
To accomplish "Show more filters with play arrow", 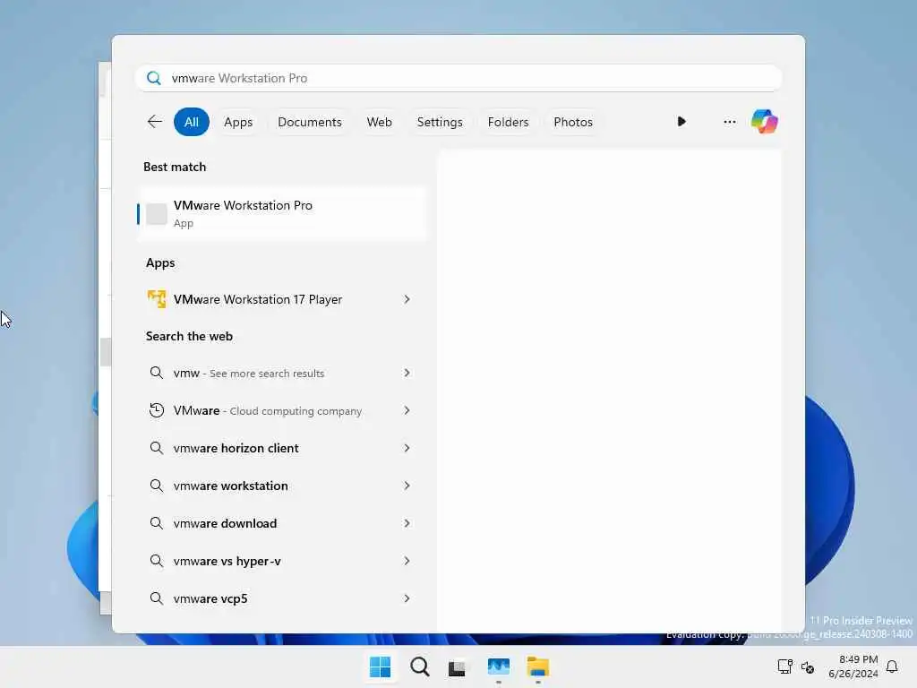I will 681,122.
